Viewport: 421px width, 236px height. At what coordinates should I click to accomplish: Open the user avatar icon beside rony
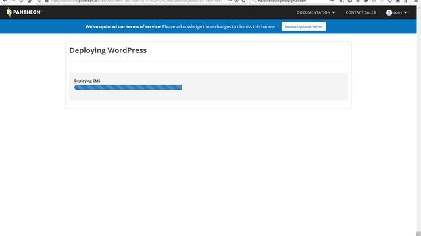click(x=389, y=12)
